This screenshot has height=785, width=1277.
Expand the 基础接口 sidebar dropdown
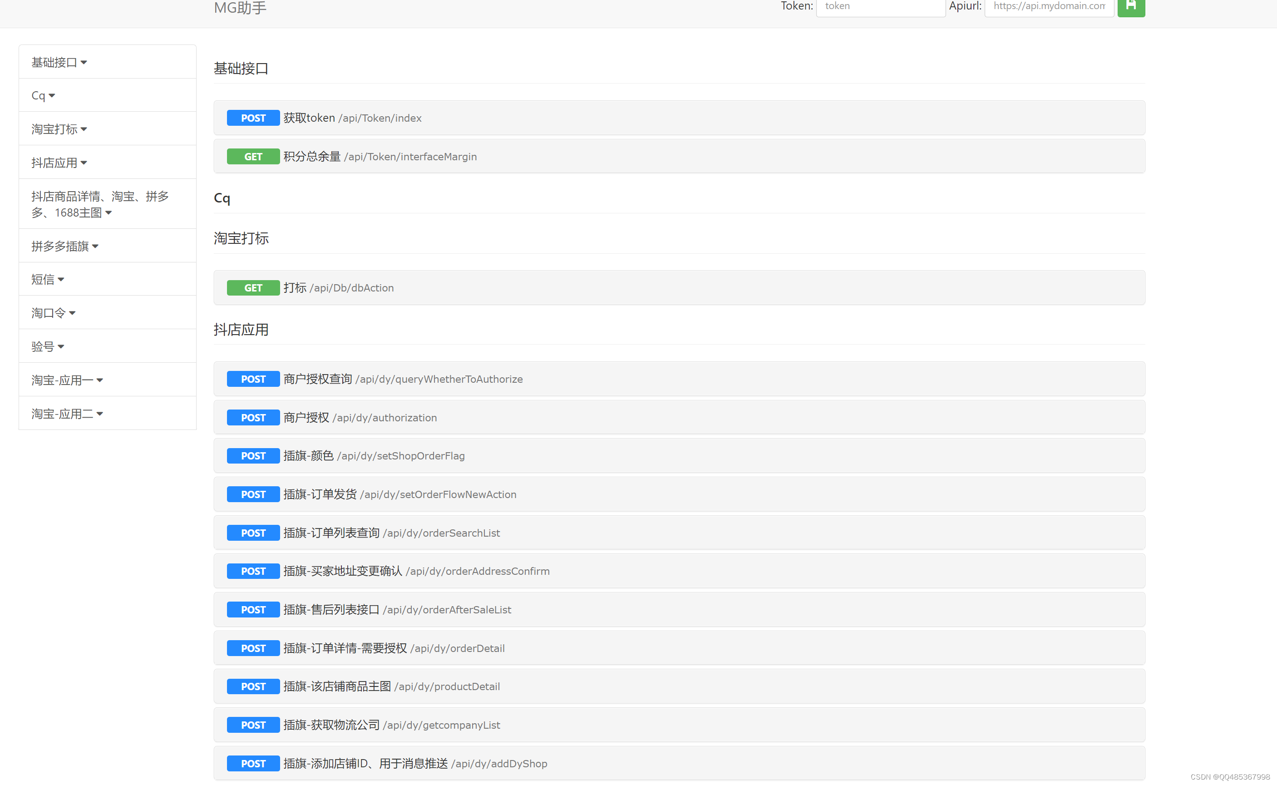coord(59,62)
